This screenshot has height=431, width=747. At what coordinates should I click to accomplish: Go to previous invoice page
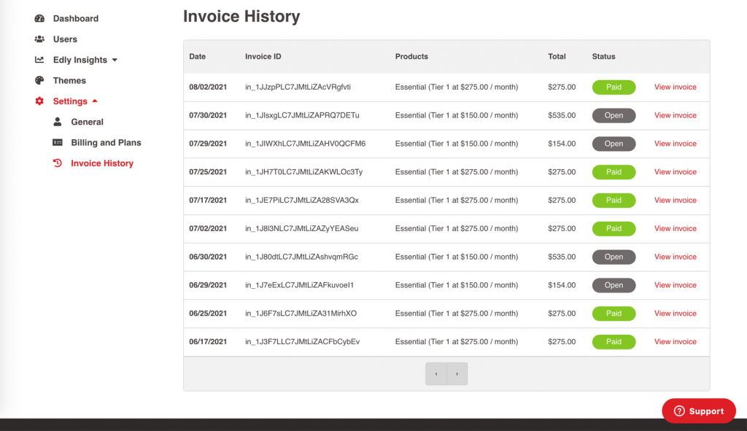[x=436, y=374]
